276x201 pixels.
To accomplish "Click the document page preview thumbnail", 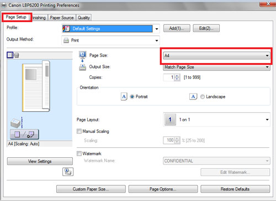I will (x=36, y=86).
